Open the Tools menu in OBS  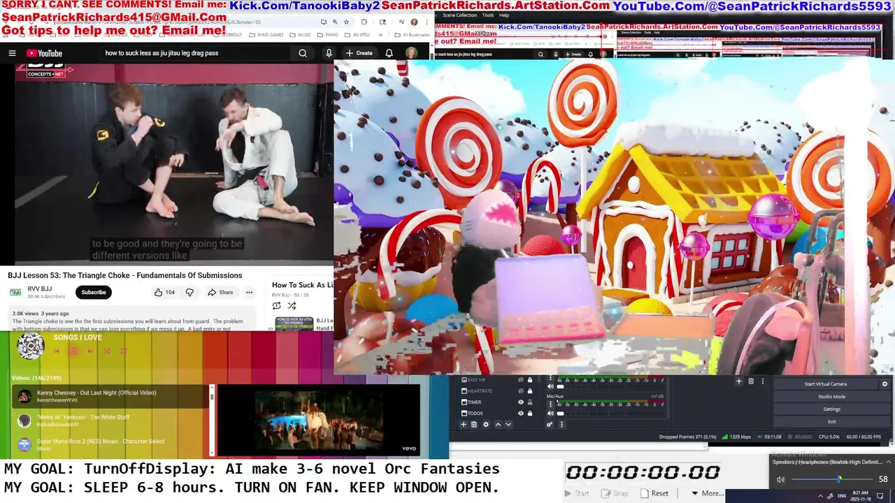487,15
